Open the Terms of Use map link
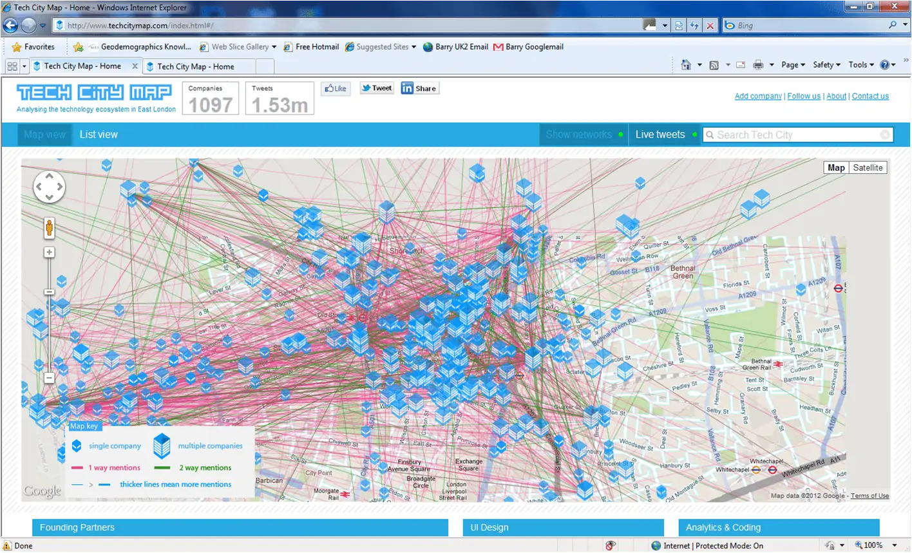Viewport: 912px width, 553px height. (869, 496)
